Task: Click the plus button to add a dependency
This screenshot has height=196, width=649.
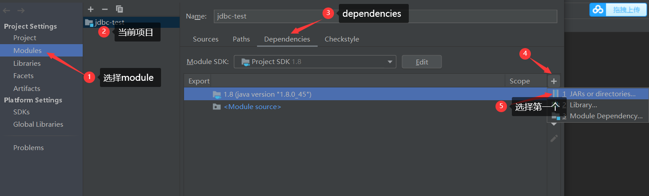Action: click(x=554, y=81)
